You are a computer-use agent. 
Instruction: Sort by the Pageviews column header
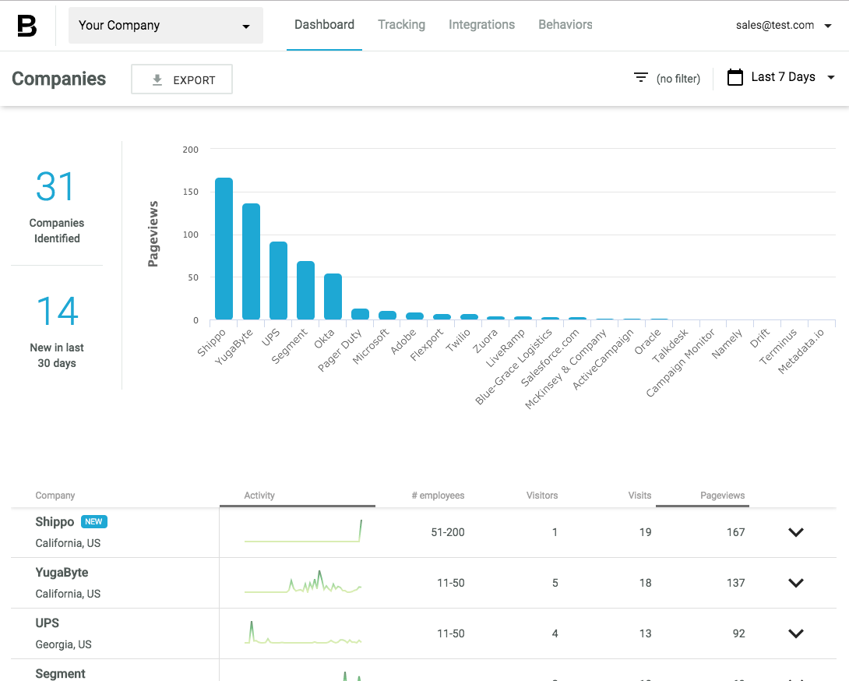[x=722, y=496]
